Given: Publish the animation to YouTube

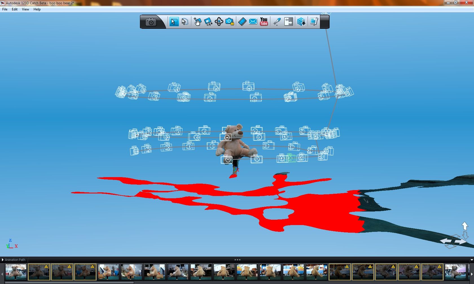Looking at the screenshot, I should pyautogui.click(x=264, y=21).
